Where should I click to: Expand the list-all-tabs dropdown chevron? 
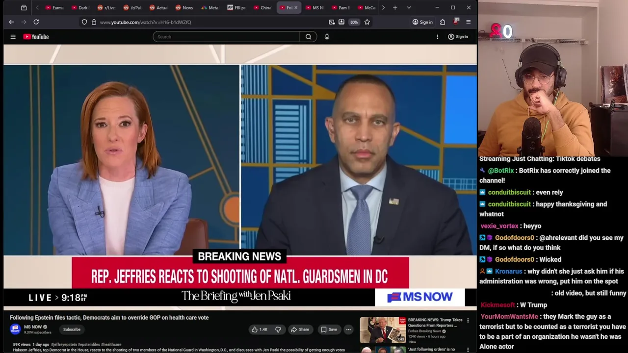pyautogui.click(x=409, y=8)
